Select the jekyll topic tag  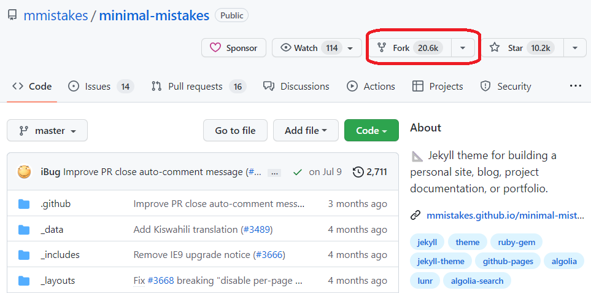coord(427,242)
